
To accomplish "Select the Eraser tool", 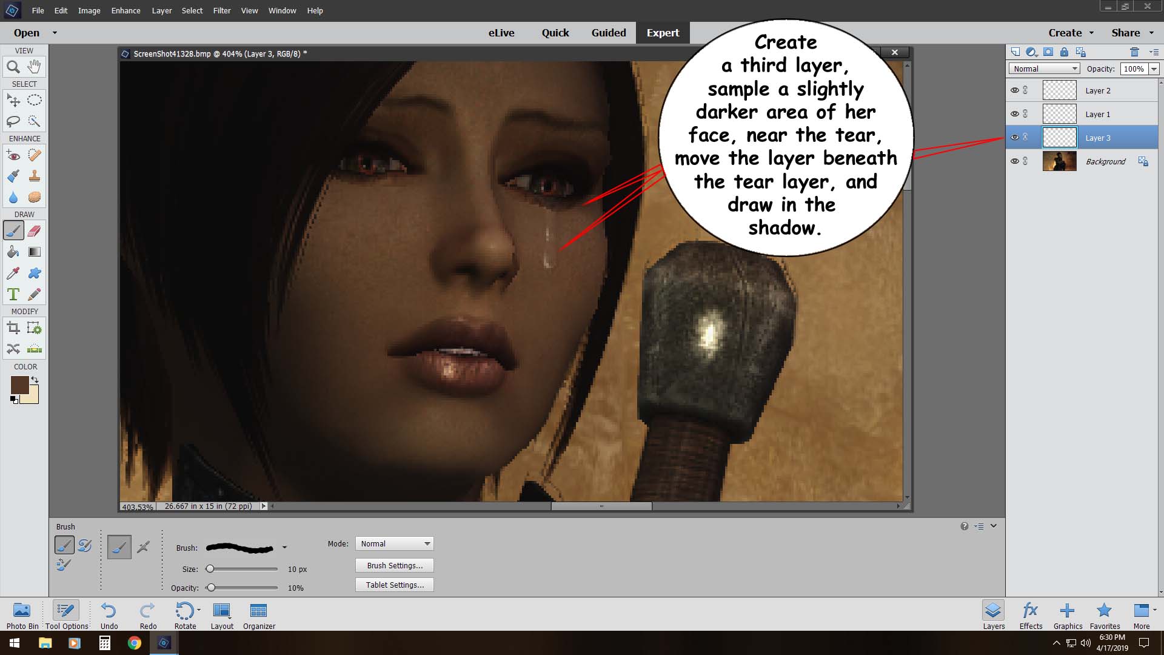I will click(x=35, y=230).
